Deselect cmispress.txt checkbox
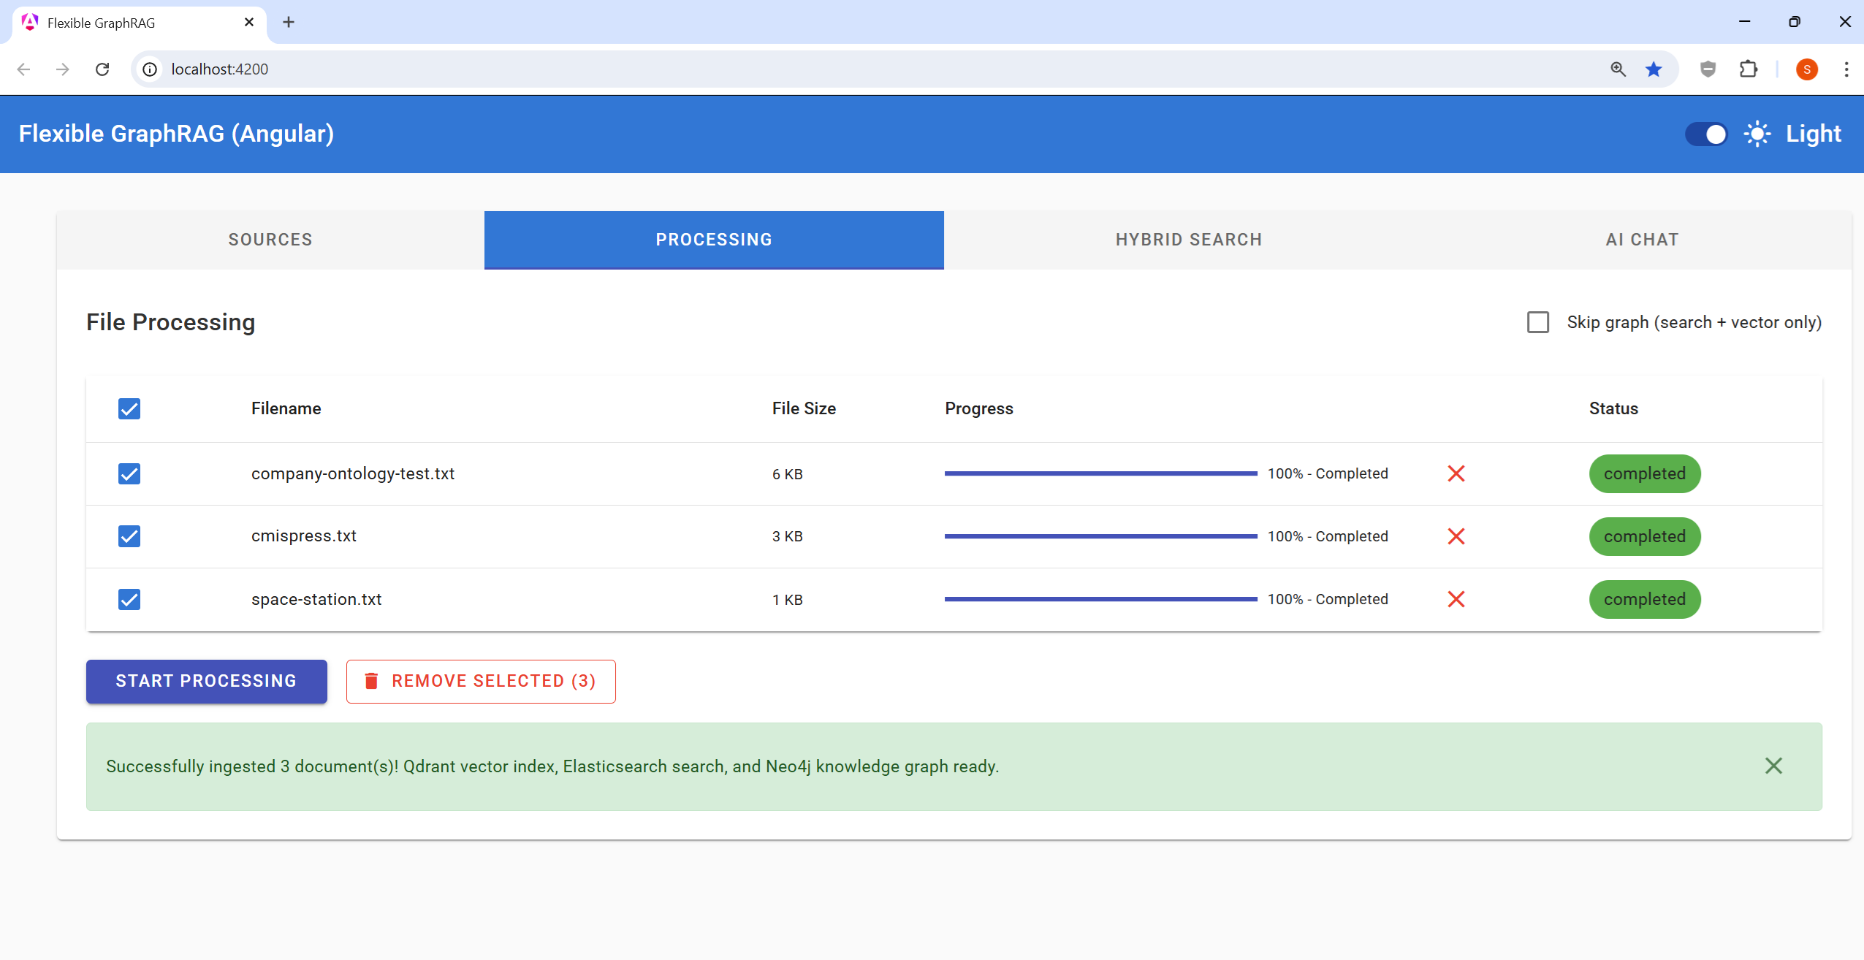1864x960 pixels. click(129, 536)
